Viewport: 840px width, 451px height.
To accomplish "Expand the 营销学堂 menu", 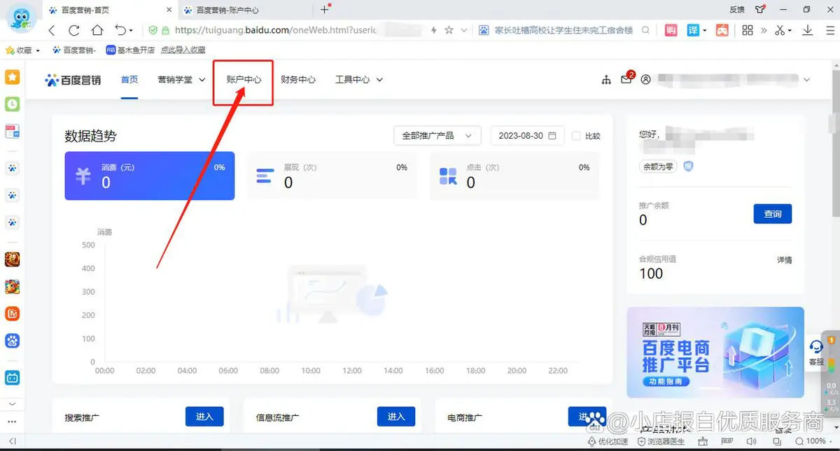I will point(181,80).
